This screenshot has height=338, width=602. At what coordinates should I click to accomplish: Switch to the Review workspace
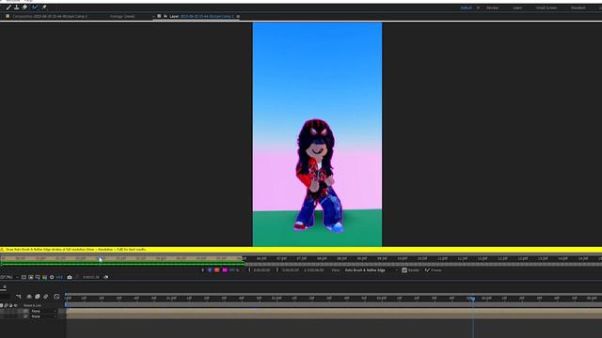click(492, 8)
